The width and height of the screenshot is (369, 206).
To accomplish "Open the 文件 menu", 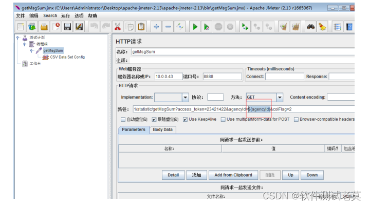I will click(x=20, y=16).
